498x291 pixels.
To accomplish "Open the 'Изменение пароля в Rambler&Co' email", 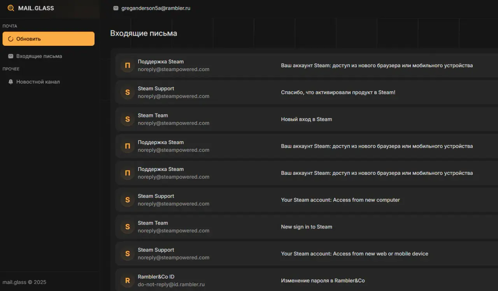I will coord(323,281).
